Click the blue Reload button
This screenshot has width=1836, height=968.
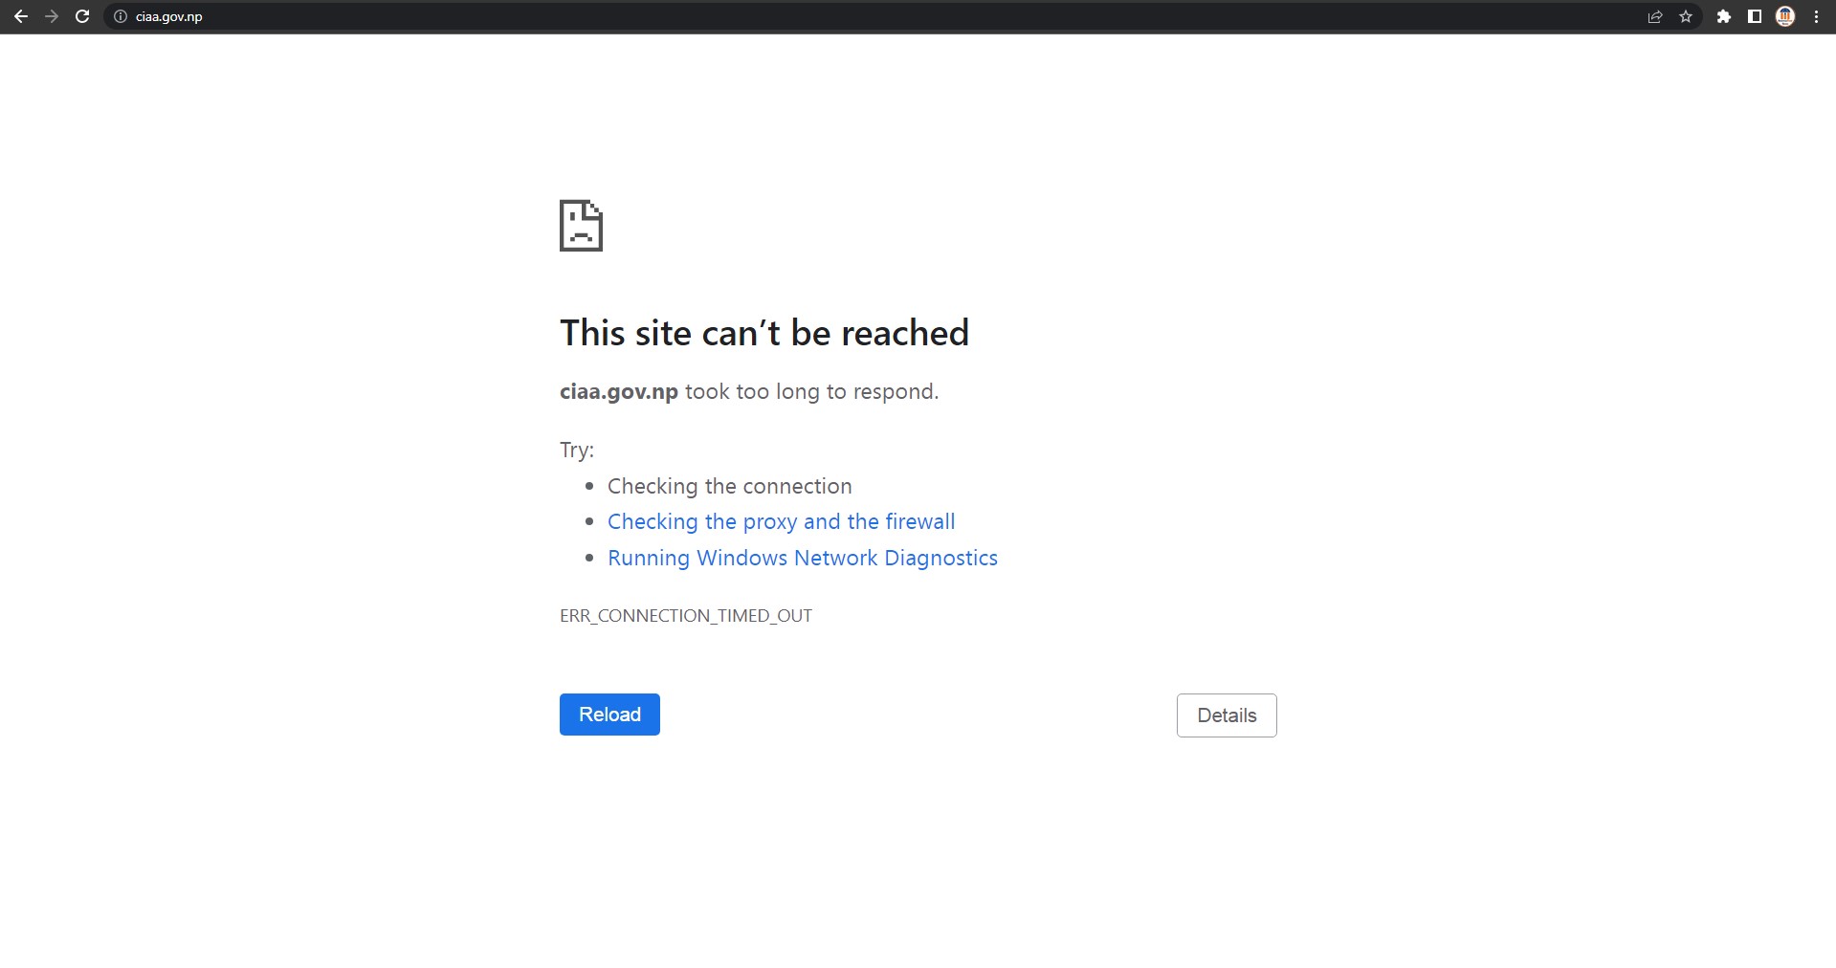[609, 715]
